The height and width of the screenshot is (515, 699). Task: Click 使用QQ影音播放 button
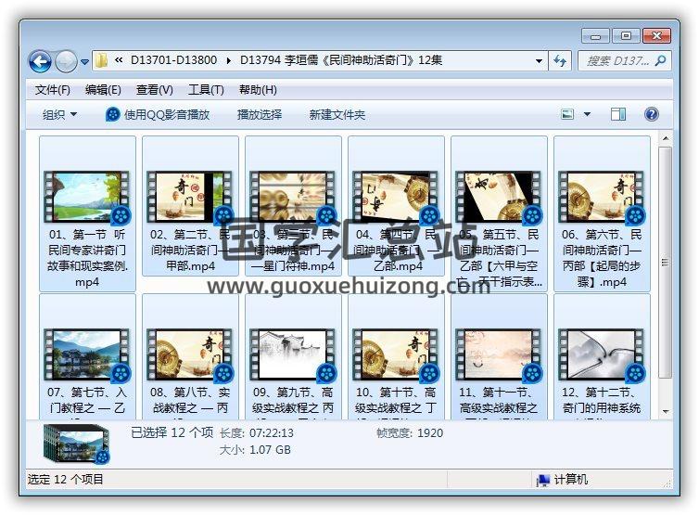point(158,115)
